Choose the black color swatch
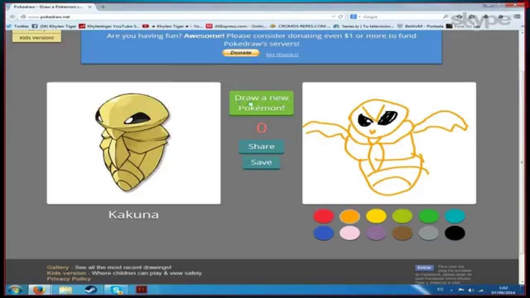Screen dimensions: 530x298 455,233
